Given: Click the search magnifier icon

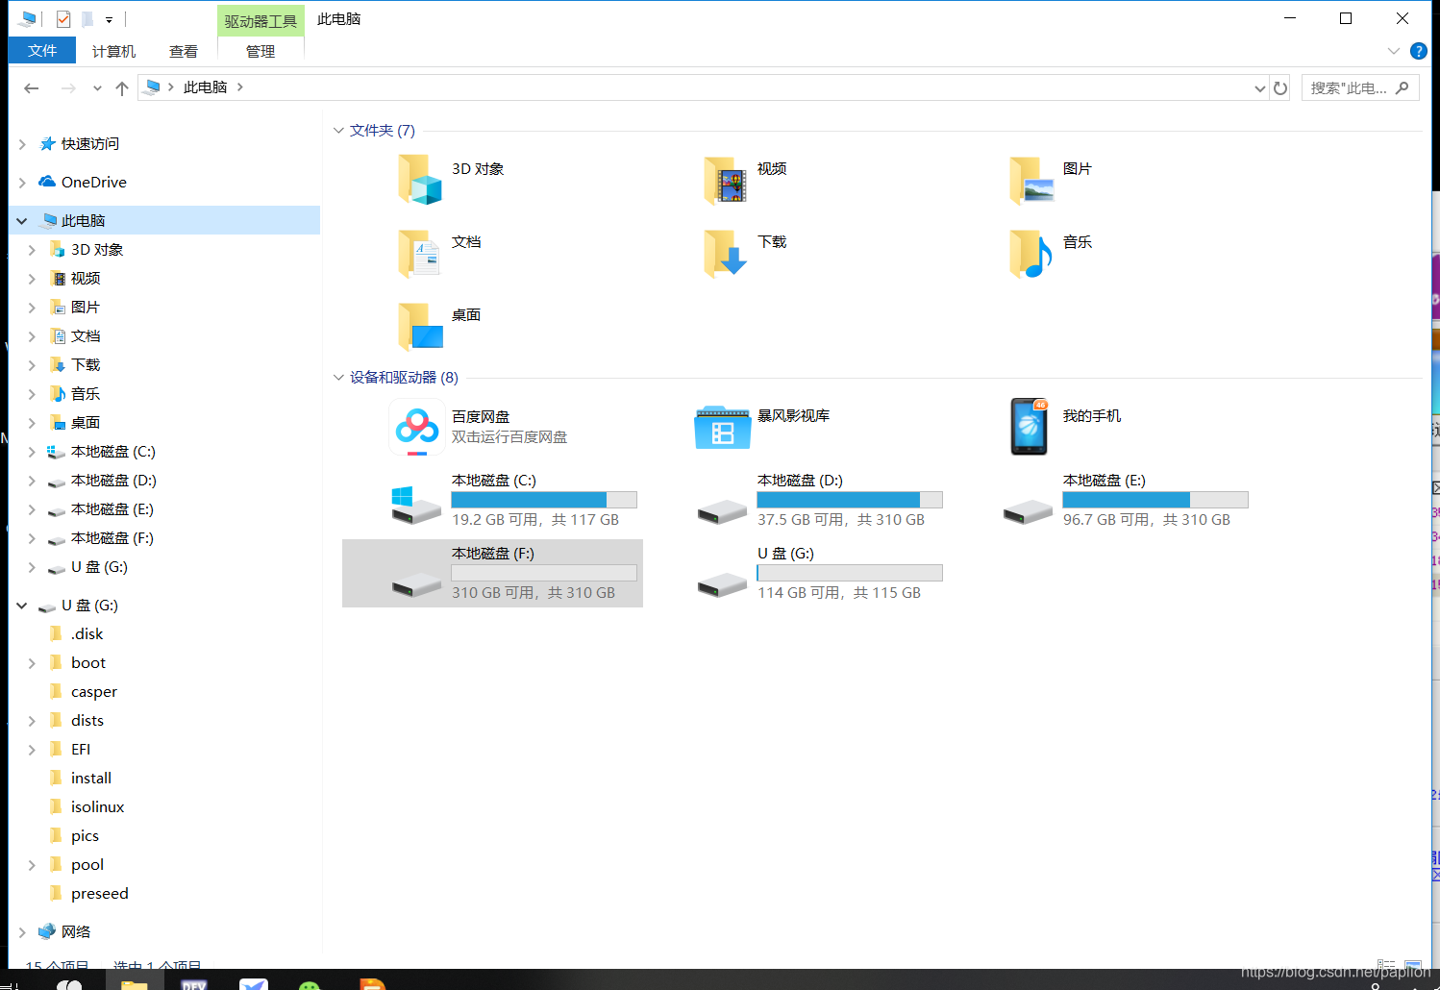Looking at the screenshot, I should pyautogui.click(x=1403, y=87).
